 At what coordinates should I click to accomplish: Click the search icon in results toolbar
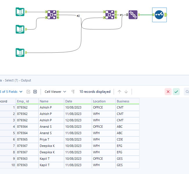[187, 92]
